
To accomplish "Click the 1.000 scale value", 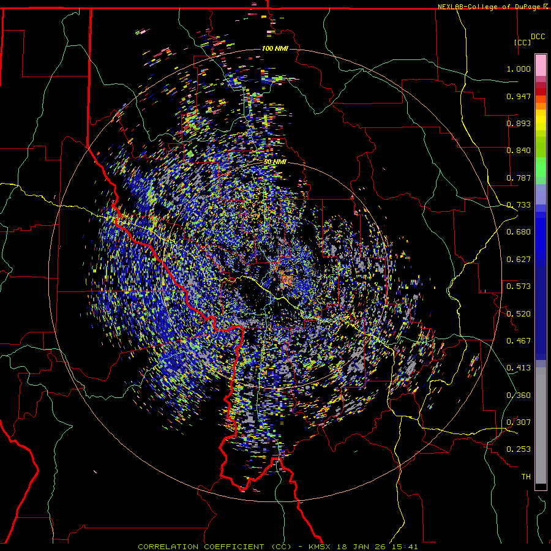I will point(519,69).
